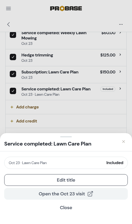Toggle the Weekly Lawn Mowing checkbox
This screenshot has height=224, width=132.
click(13, 35)
